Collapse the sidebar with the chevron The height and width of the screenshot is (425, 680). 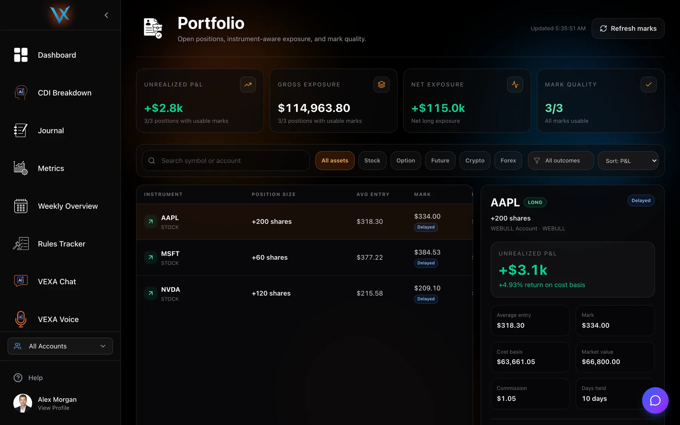click(x=107, y=15)
